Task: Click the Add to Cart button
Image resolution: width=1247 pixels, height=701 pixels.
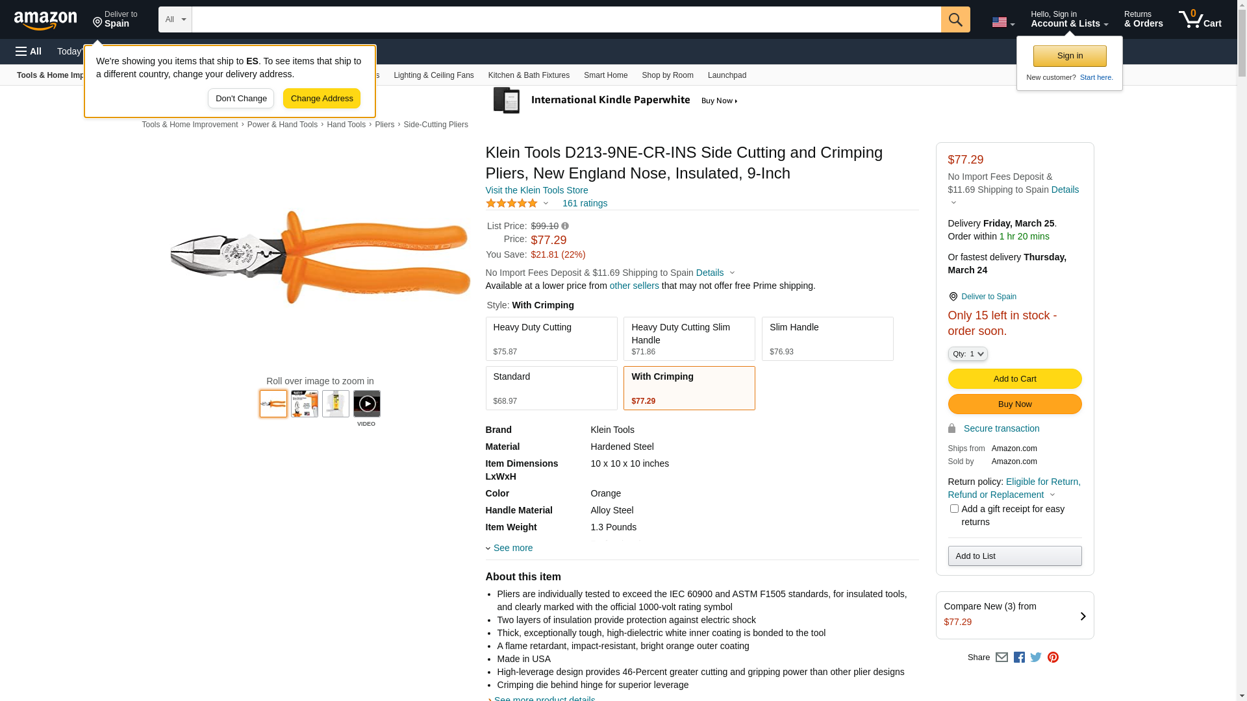Action: [x=1014, y=379]
